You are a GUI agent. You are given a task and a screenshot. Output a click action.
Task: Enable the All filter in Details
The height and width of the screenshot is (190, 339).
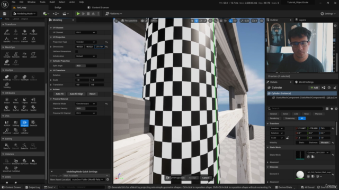[x=302, y=118]
